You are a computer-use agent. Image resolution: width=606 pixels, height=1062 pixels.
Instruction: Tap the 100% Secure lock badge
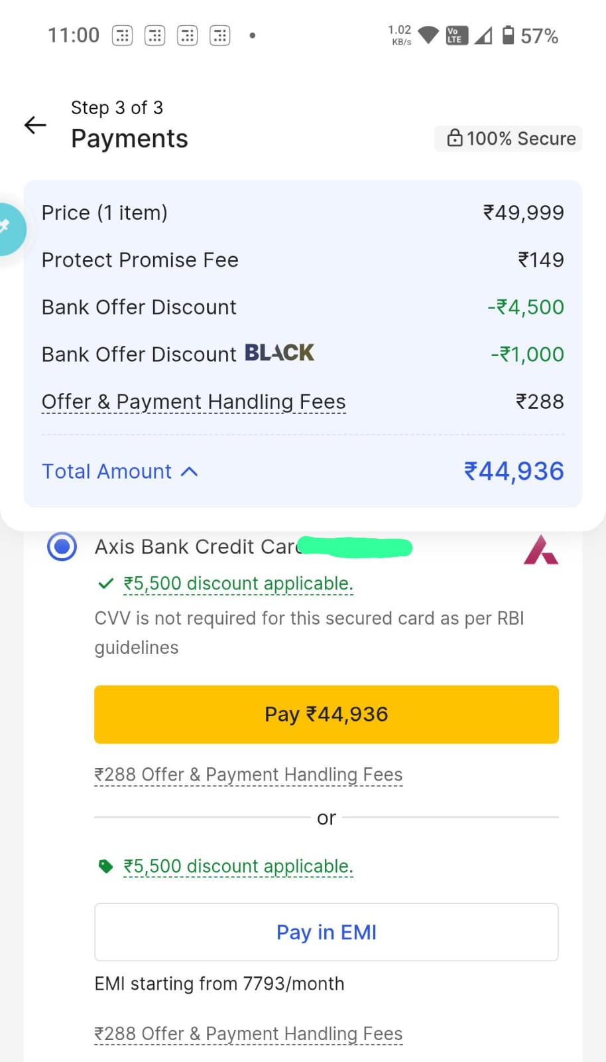coord(509,138)
